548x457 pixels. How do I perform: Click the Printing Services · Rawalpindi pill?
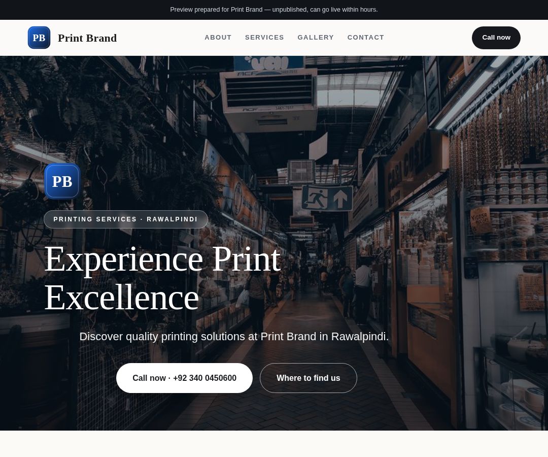pyautogui.click(x=126, y=219)
